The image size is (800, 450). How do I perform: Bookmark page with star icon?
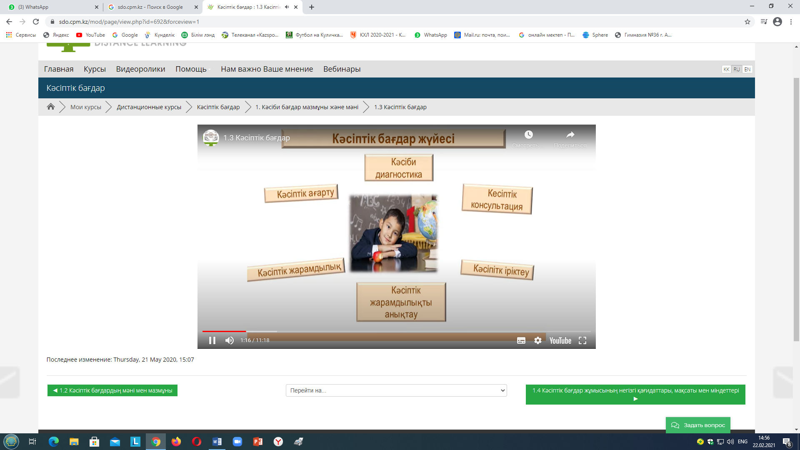click(x=747, y=22)
